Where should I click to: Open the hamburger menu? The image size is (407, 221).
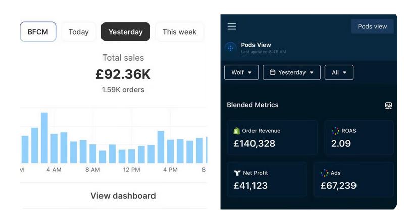click(232, 26)
